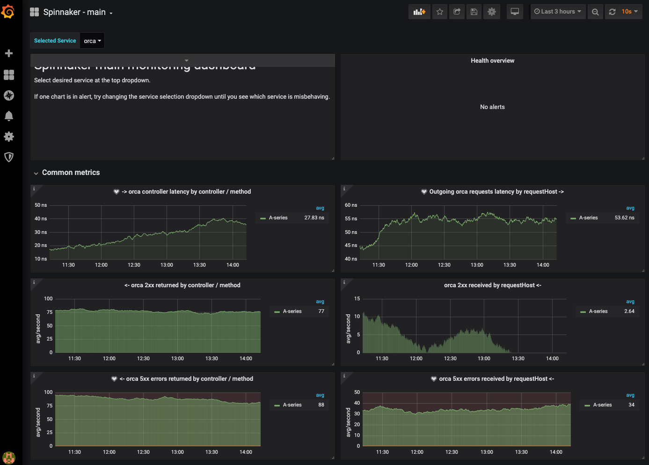
Task: Open the Alerting bell icon
Action: click(8, 116)
